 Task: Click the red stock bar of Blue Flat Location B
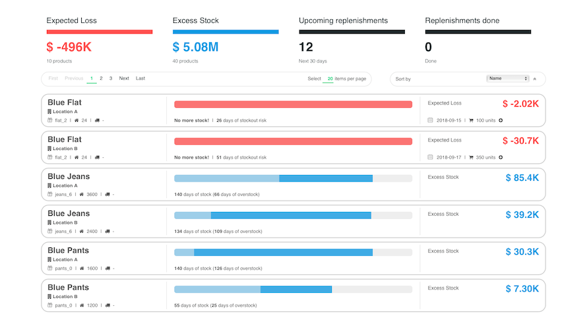293,141
